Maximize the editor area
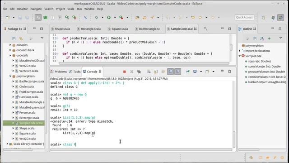This screenshot has height=163, width=289. (x=229, y=29)
